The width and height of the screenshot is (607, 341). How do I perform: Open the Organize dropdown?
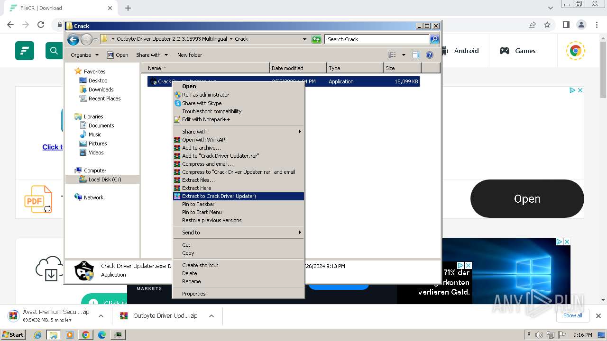click(x=84, y=55)
